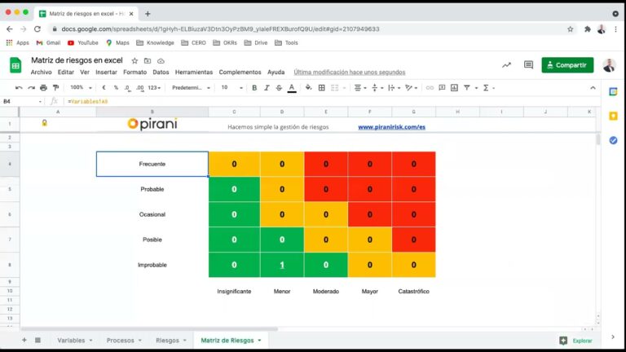The image size is (626, 352).
Task: Open the borders tool
Action: pos(321,87)
